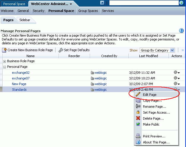Click user icon beside weblogic in New Page row

click(92, 84)
